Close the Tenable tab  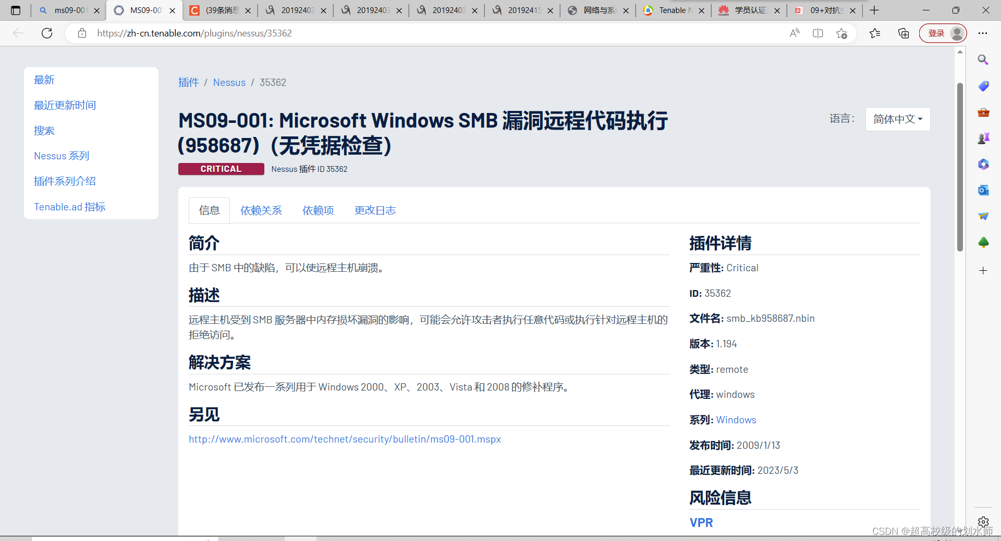701,10
